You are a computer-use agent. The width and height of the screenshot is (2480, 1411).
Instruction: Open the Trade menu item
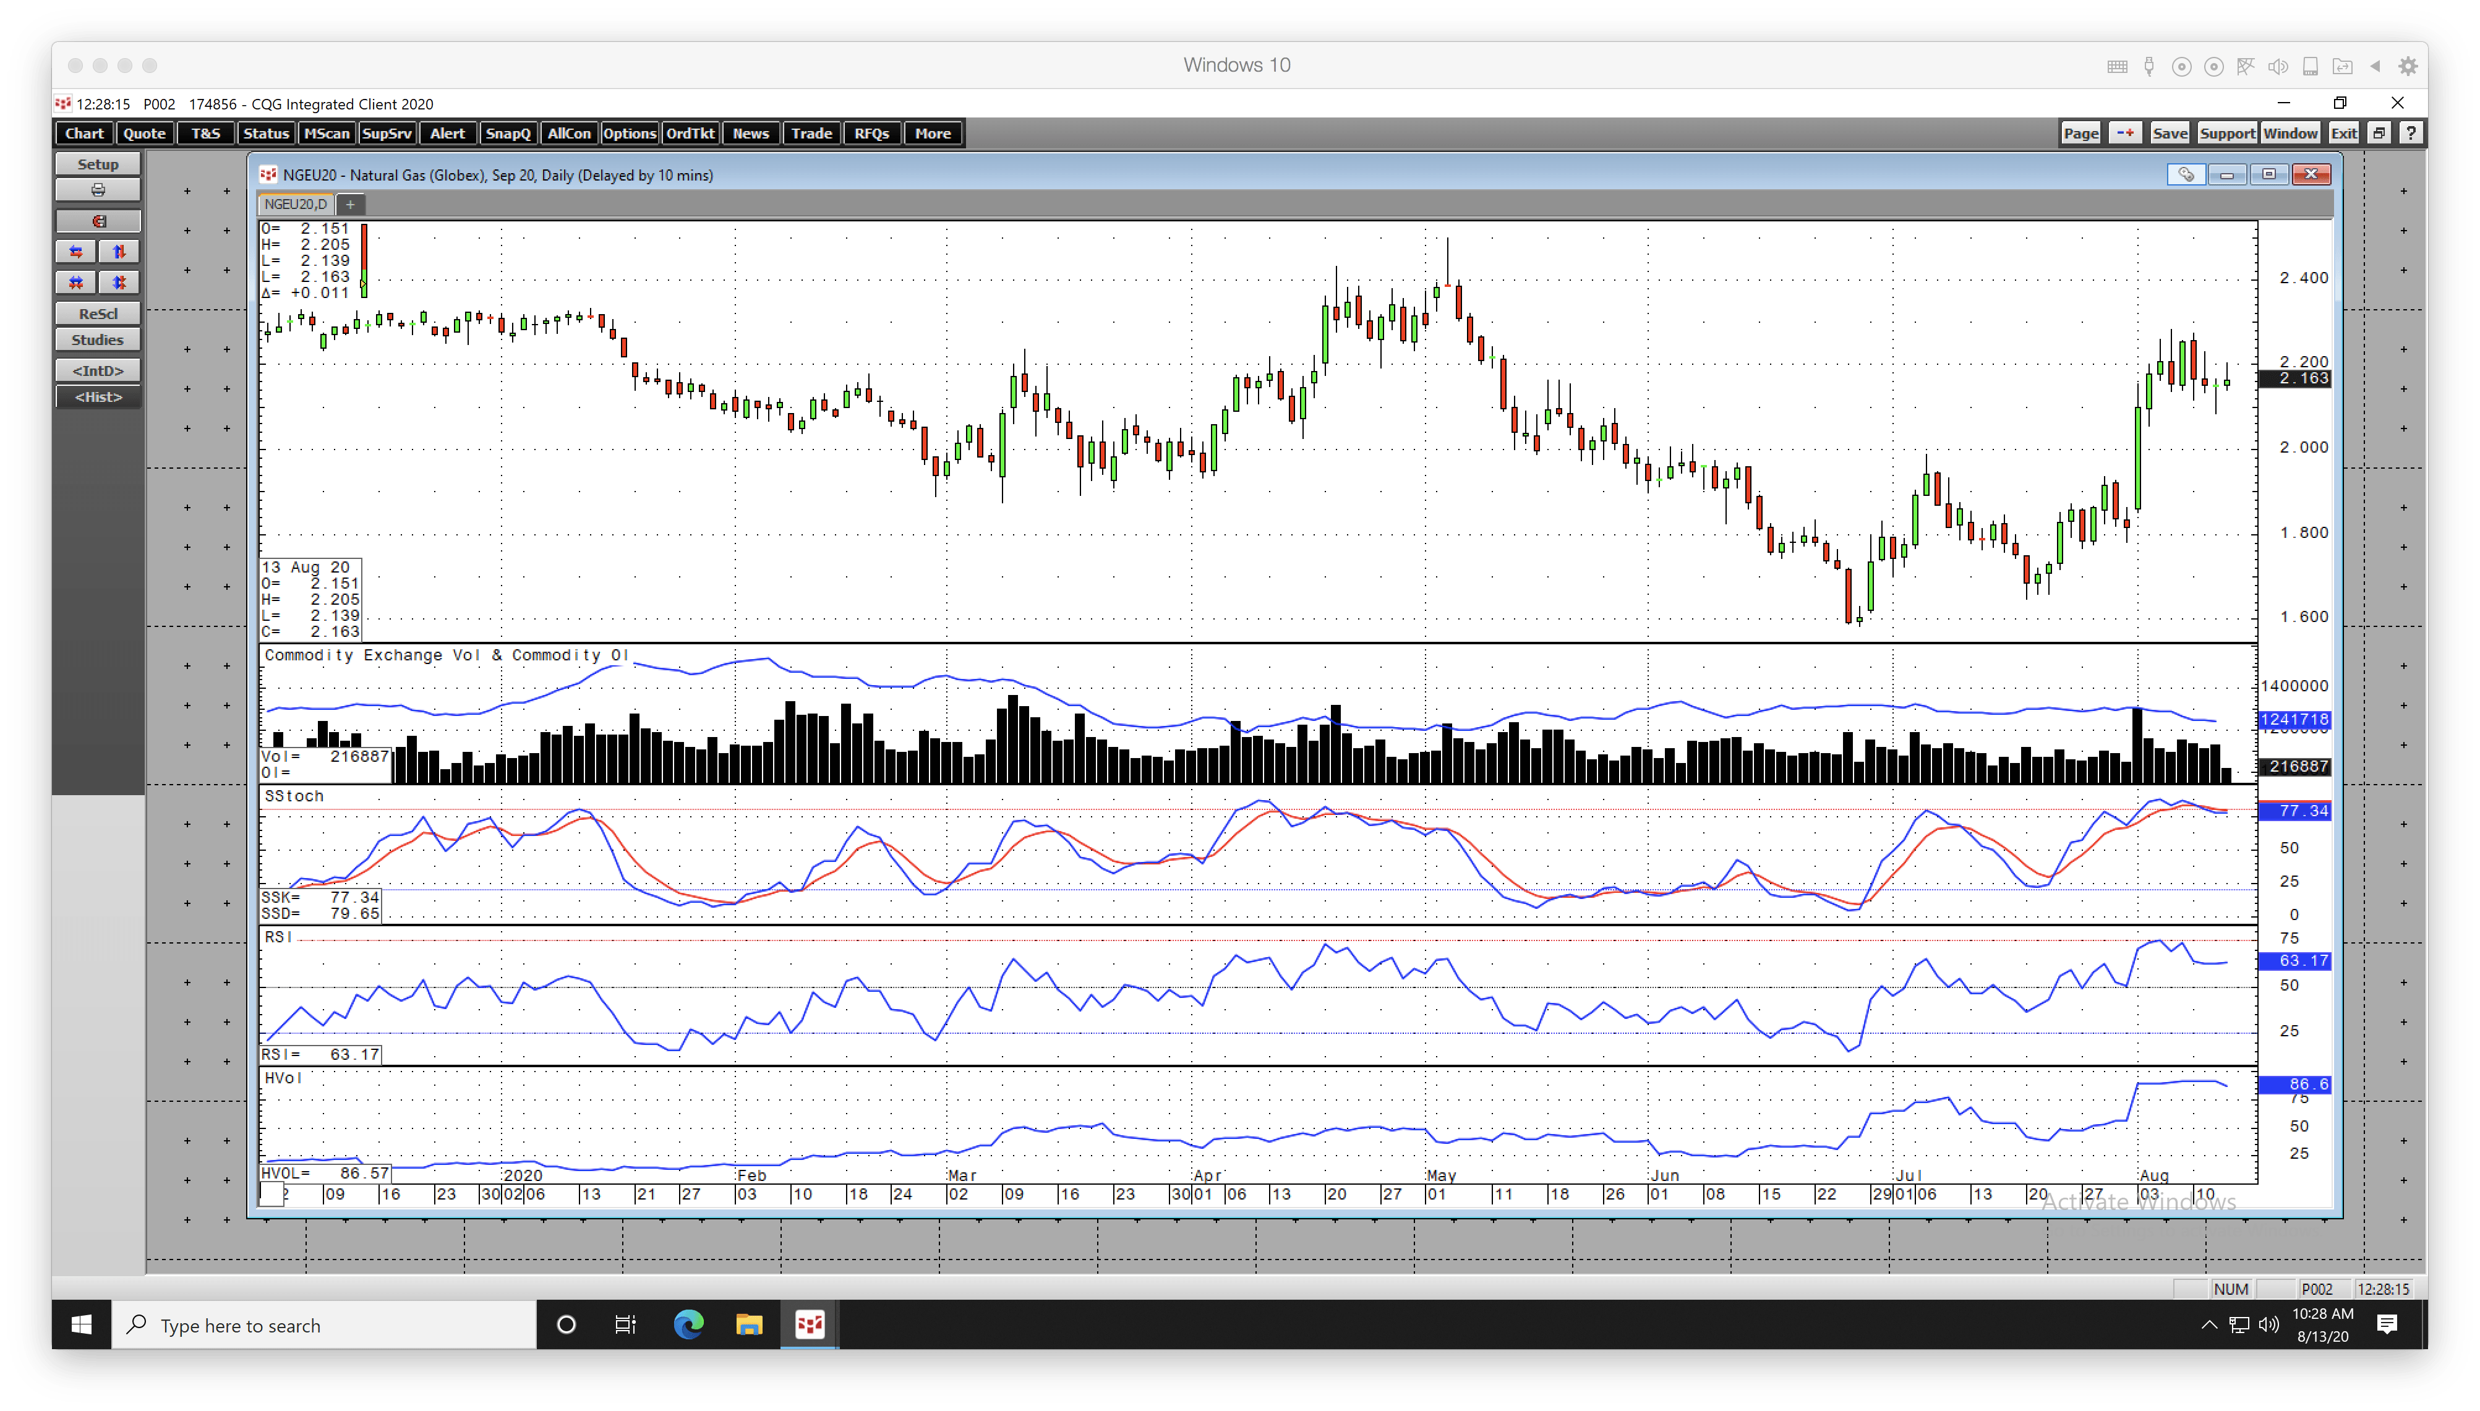tap(811, 134)
